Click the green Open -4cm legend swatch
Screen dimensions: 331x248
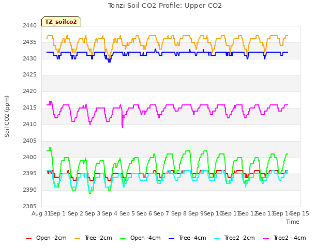[123, 239]
